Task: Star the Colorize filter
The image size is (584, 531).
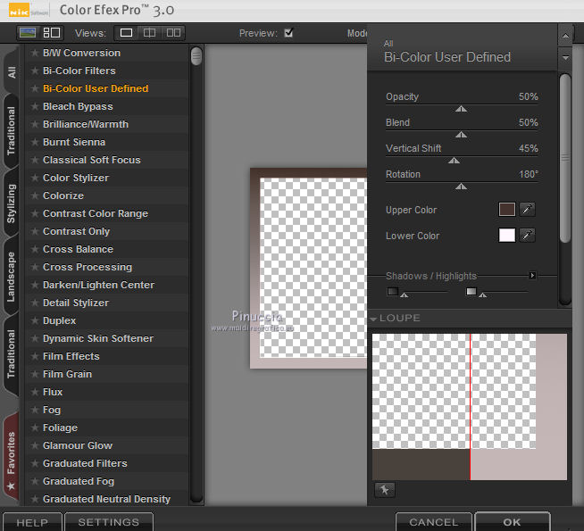Action: (x=35, y=195)
